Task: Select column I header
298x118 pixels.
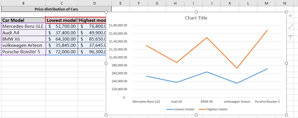Action: coord(193,3)
